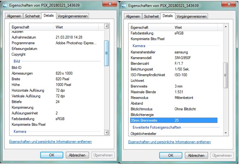
Task: Click scrollbar up arrow in right dialog
Action: pyautogui.click(x=225, y=27)
